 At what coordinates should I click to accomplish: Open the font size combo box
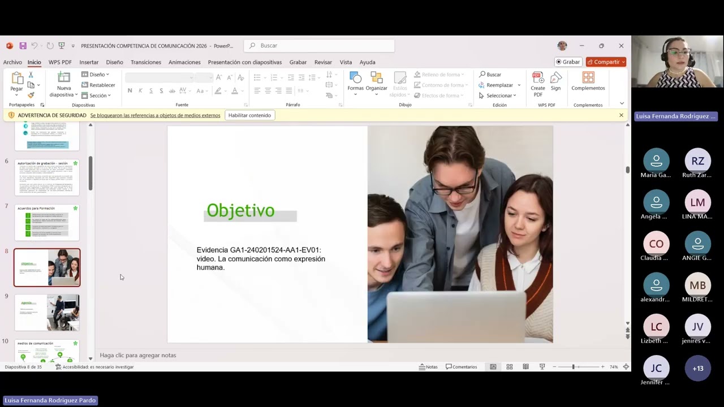(x=204, y=77)
